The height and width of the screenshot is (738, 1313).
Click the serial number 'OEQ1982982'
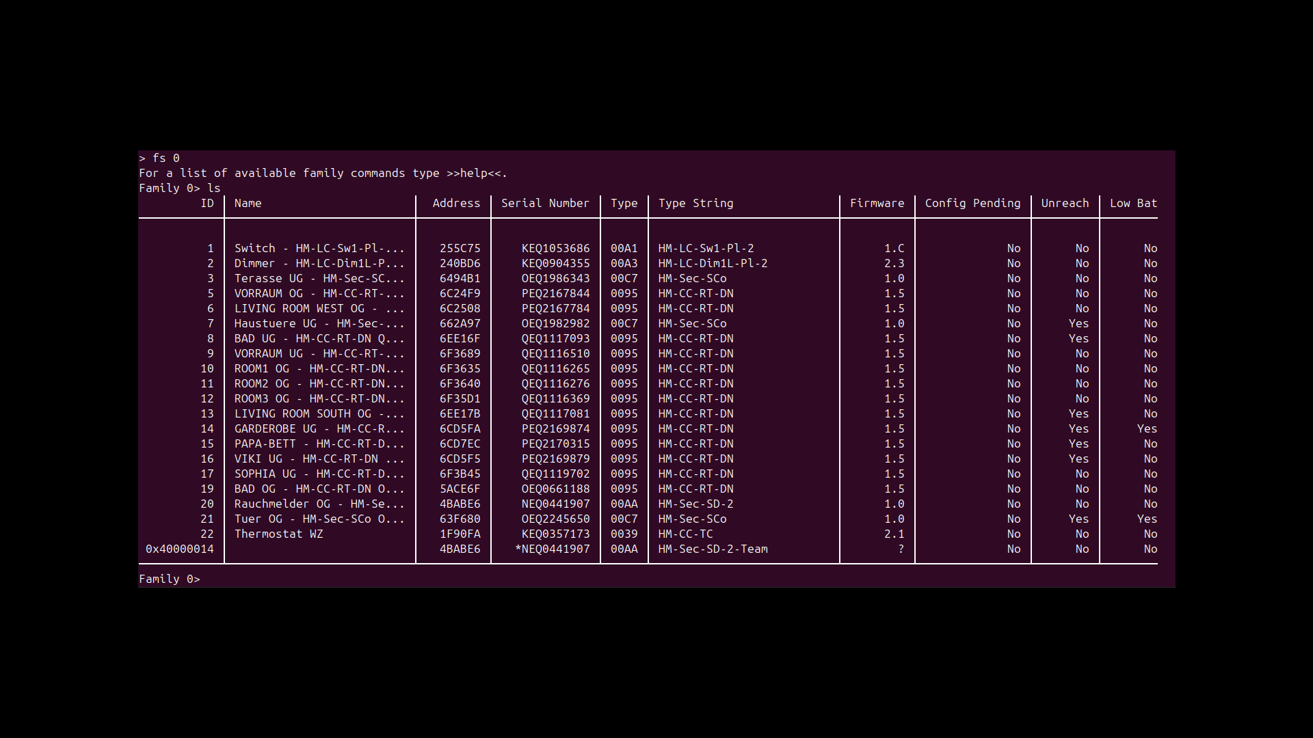(555, 323)
